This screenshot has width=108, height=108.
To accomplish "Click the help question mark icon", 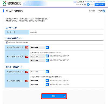I will tap(104, 11).
